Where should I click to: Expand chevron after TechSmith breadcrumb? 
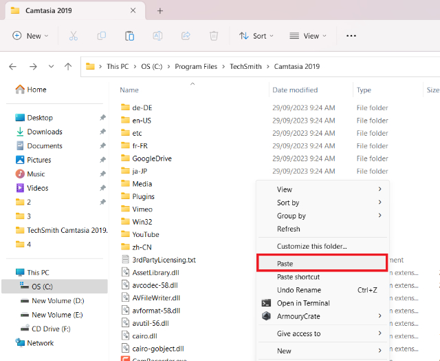(267, 67)
